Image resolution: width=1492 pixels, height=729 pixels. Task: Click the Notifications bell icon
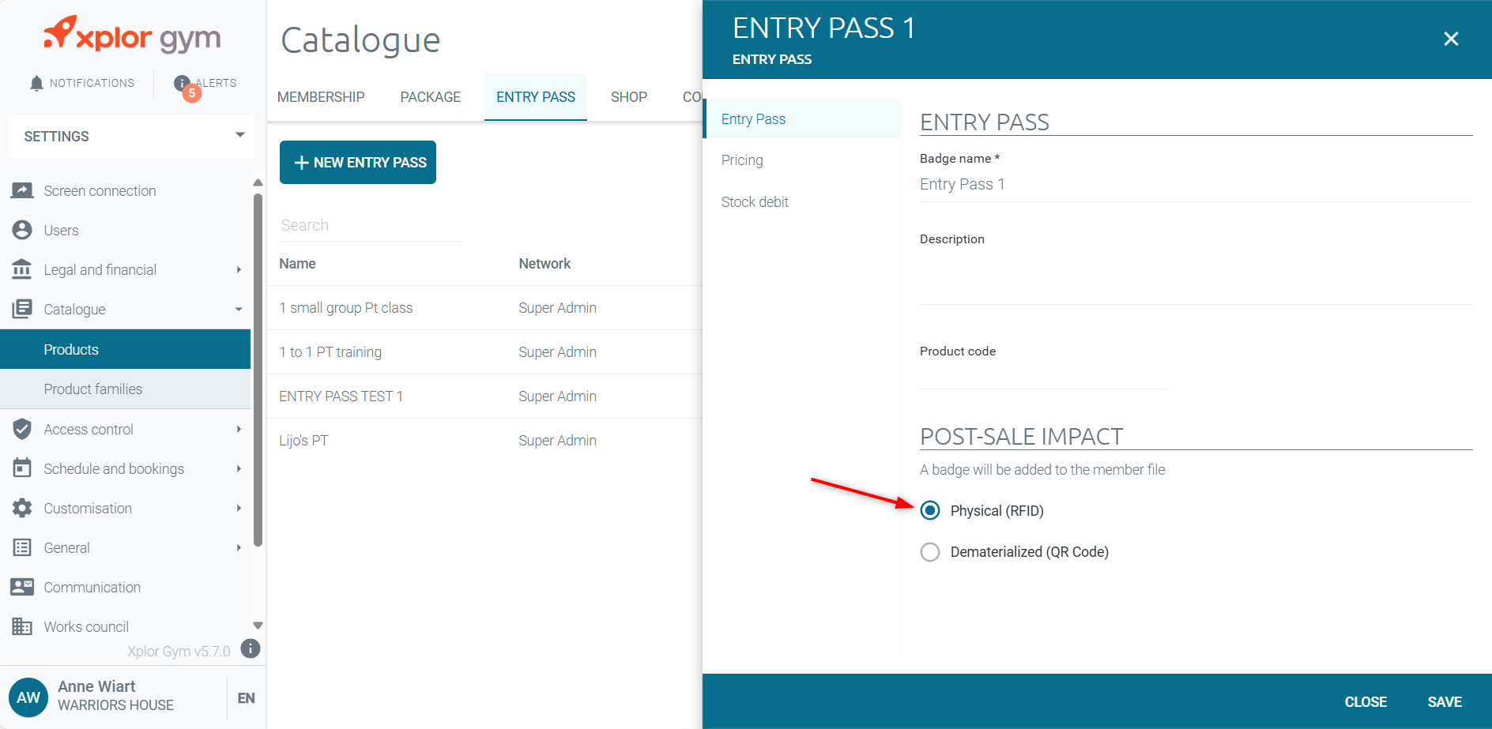[36, 83]
